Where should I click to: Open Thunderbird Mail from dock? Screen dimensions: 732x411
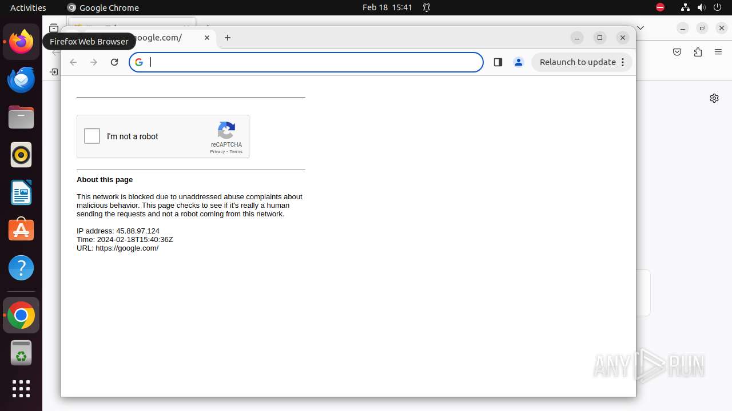point(21,79)
